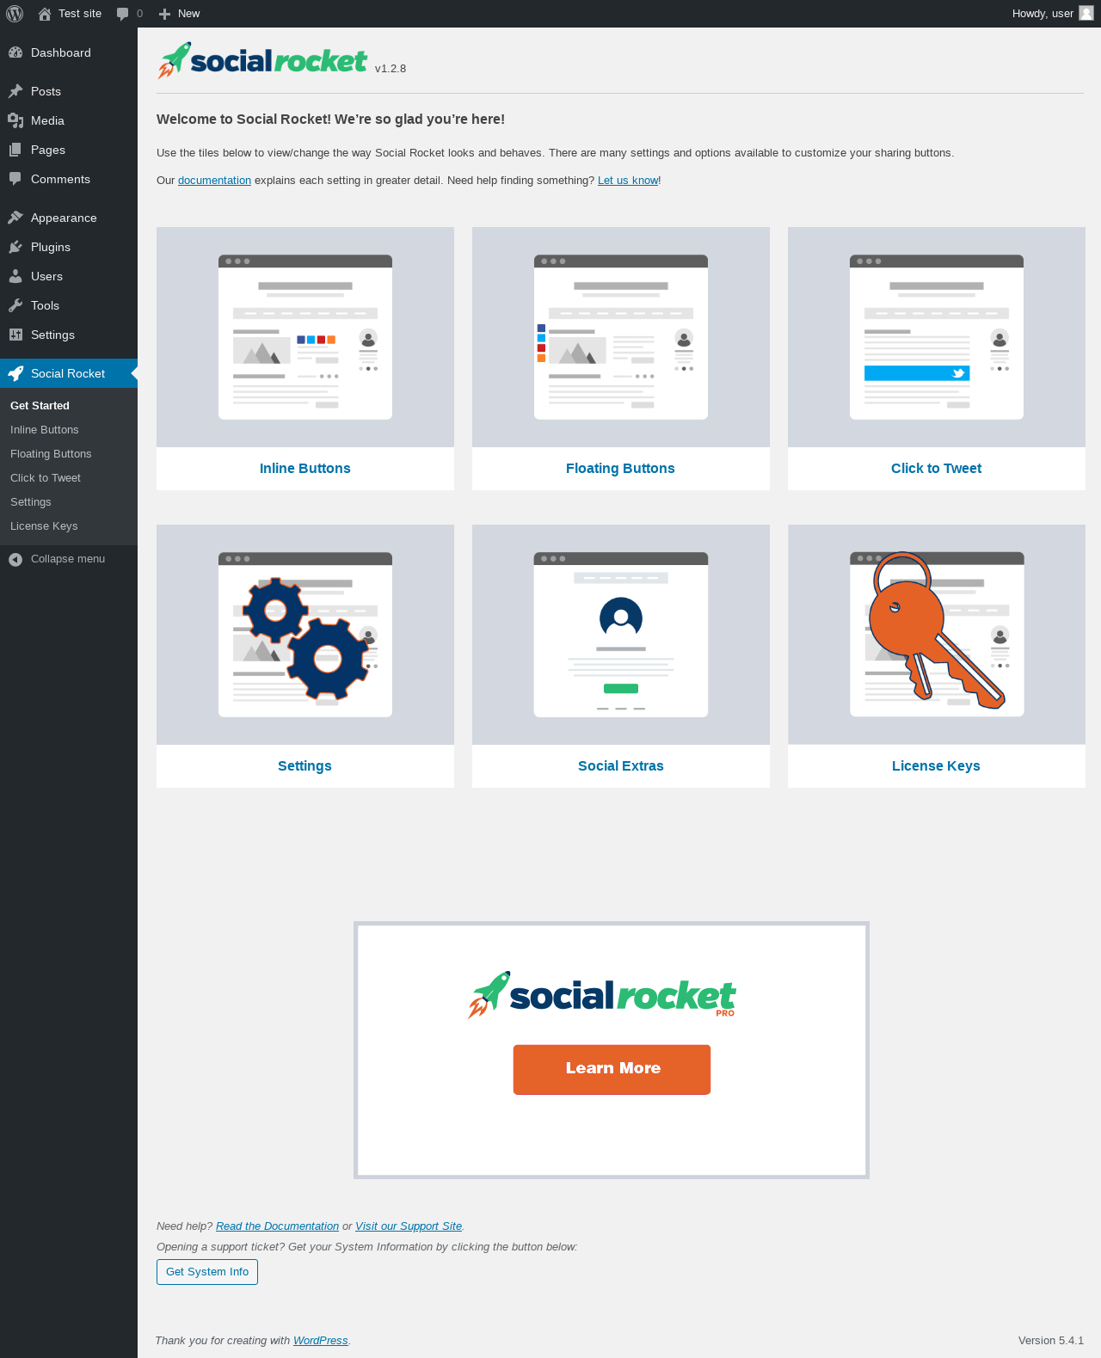This screenshot has height=1358, width=1101.
Task: Collapse the admin sidebar menu
Action: pyautogui.click(x=57, y=559)
